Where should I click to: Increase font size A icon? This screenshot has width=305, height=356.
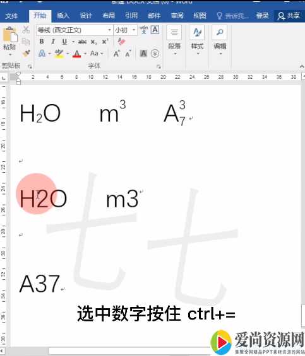pos(117,54)
